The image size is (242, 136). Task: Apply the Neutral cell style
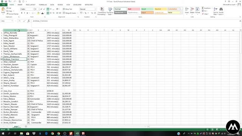(160, 9)
